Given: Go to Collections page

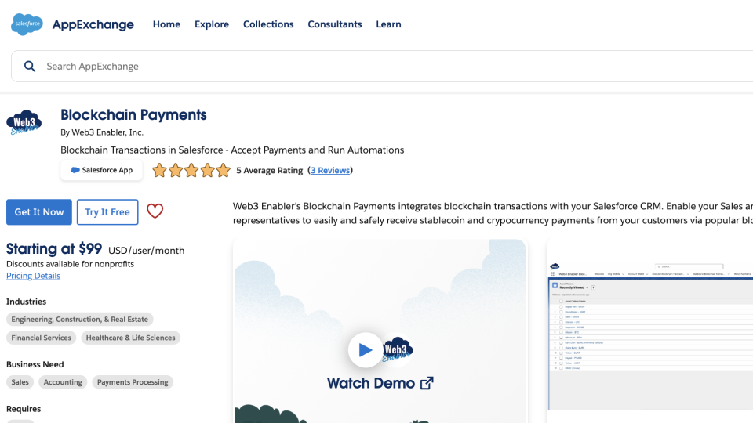Looking at the screenshot, I should tap(268, 24).
